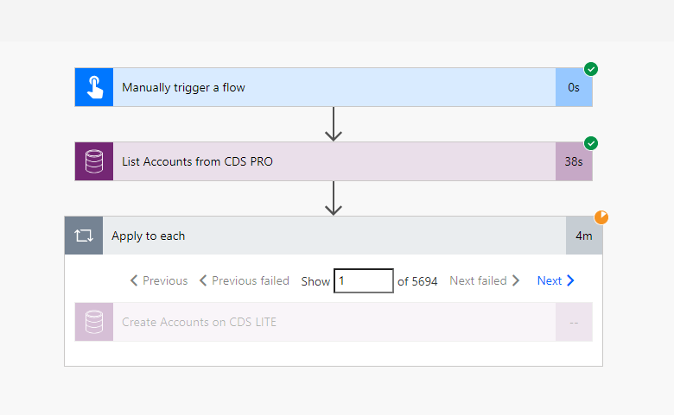Click the 0s duration on trigger step
674x415 pixels.
tap(574, 87)
